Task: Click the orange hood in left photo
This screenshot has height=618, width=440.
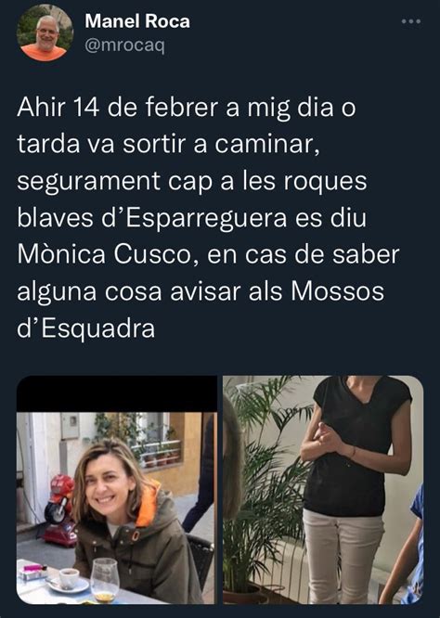Action: point(149,506)
